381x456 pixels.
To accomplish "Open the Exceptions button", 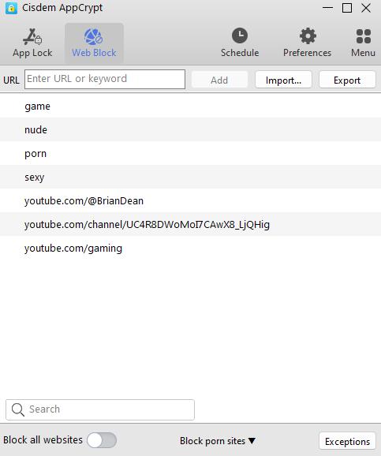I will pyautogui.click(x=347, y=442).
